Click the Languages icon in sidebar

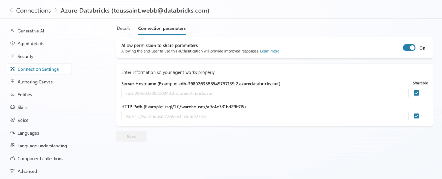[x=13, y=133]
